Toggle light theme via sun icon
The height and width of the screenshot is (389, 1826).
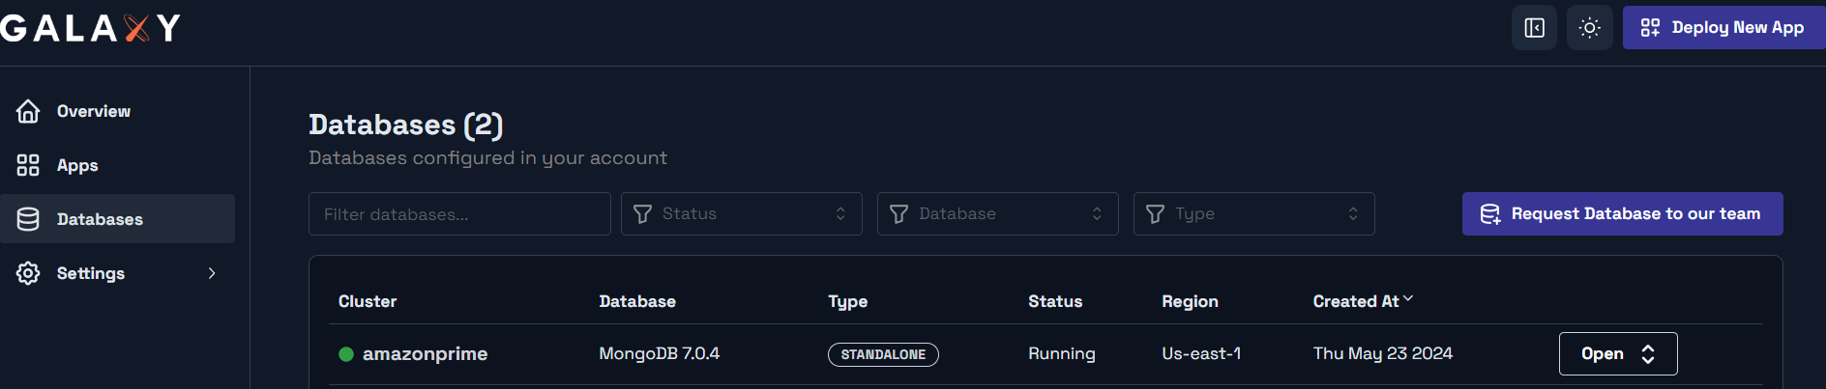(x=1589, y=28)
